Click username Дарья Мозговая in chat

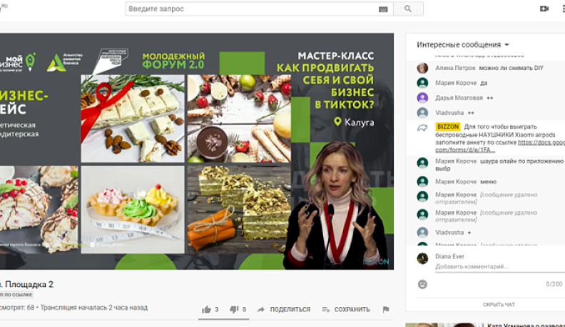tap(459, 98)
